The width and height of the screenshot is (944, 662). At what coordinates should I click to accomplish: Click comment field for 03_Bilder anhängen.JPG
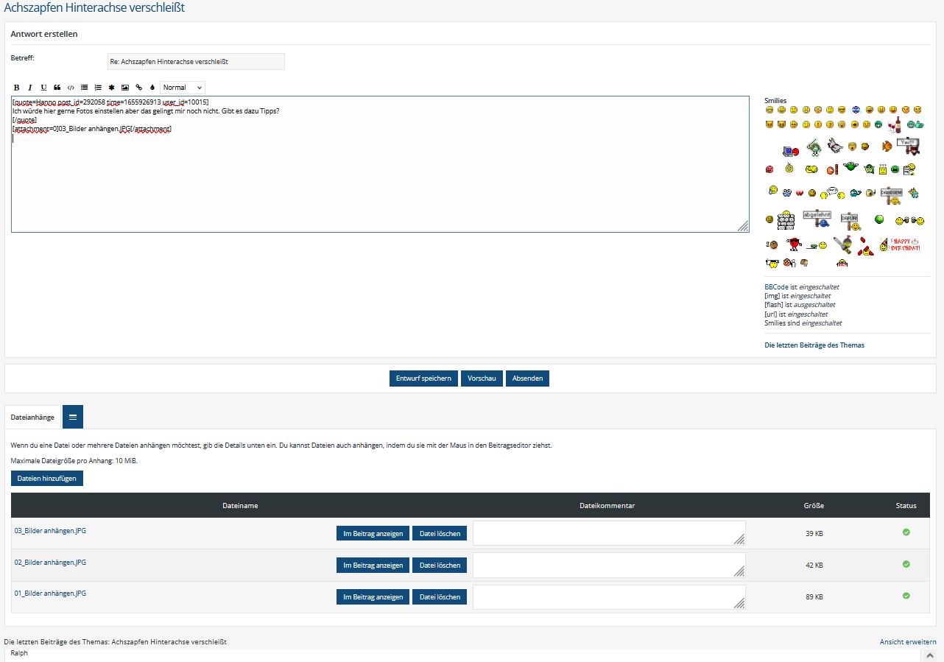(608, 533)
